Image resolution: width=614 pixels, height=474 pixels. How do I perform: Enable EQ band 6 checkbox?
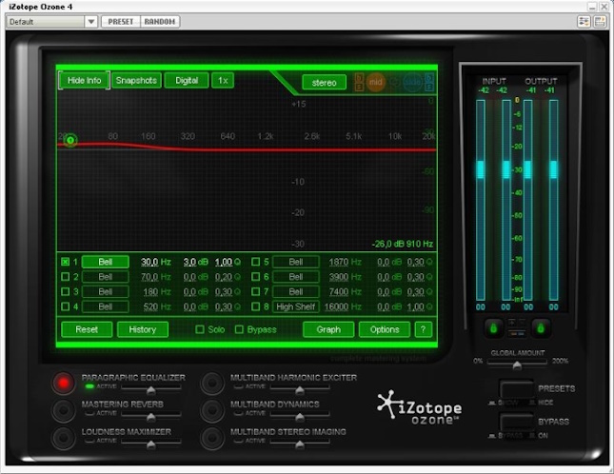pyautogui.click(x=255, y=277)
